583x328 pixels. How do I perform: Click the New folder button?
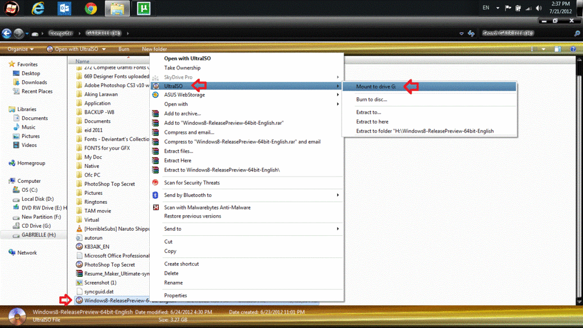[154, 49]
